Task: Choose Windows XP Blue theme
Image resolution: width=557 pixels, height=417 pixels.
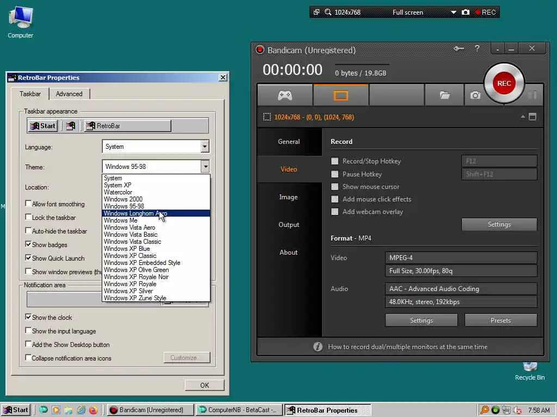Action: click(x=156, y=249)
